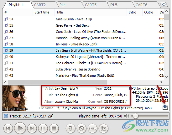The height and width of the screenshot is (135, 172).
Task: Switch to the CART2 tab
Action: click(x=40, y=5)
